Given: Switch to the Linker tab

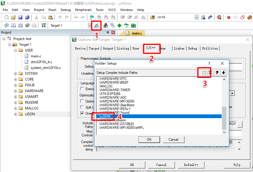Looking at the screenshot, I should [179, 48].
